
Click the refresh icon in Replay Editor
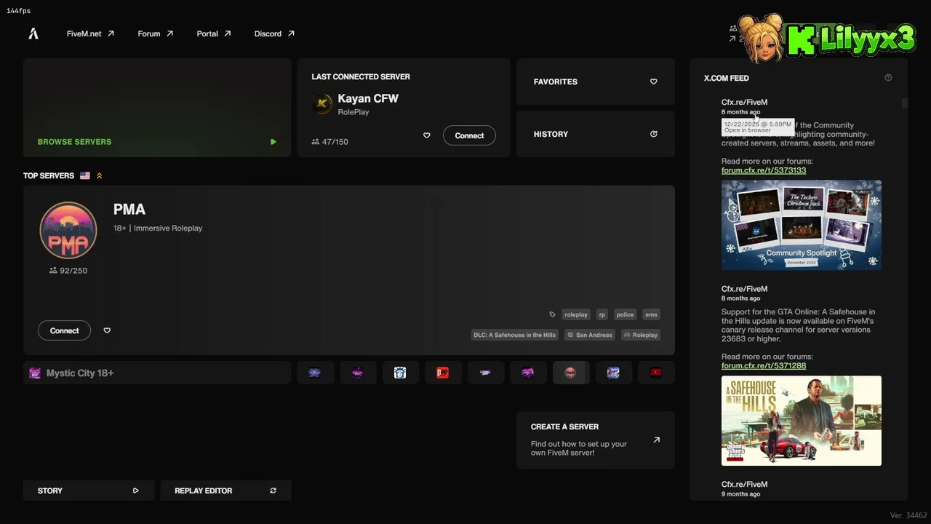coord(273,491)
